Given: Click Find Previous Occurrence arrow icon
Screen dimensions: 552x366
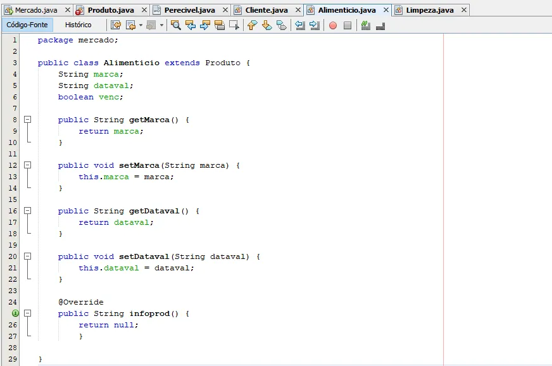Looking at the screenshot, I should pyautogui.click(x=190, y=25).
